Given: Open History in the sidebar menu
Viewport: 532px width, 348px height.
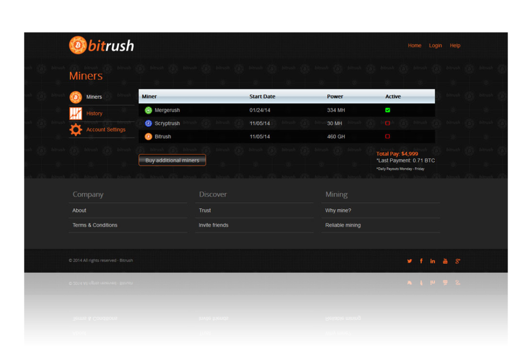Looking at the screenshot, I should [95, 114].
